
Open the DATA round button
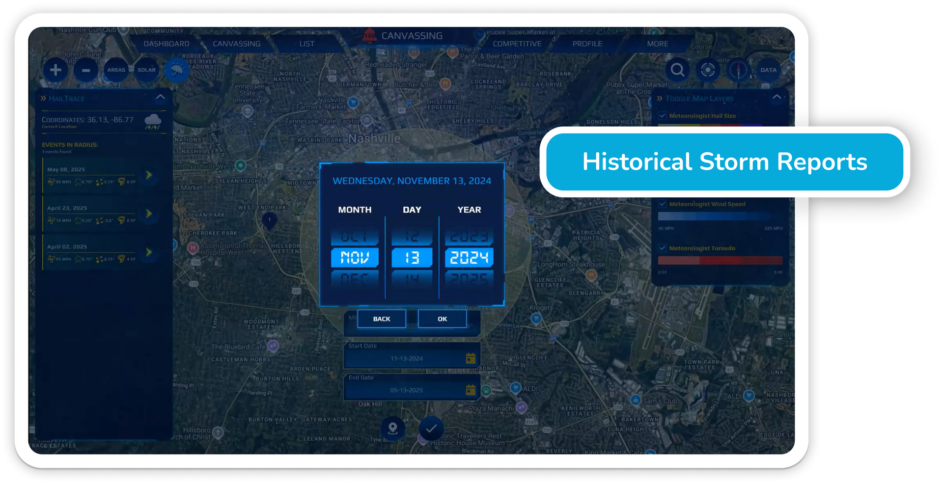click(769, 70)
